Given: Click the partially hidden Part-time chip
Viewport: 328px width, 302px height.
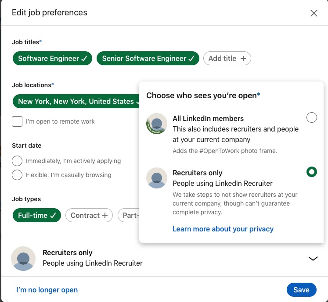Looking at the screenshot, I should [130, 215].
